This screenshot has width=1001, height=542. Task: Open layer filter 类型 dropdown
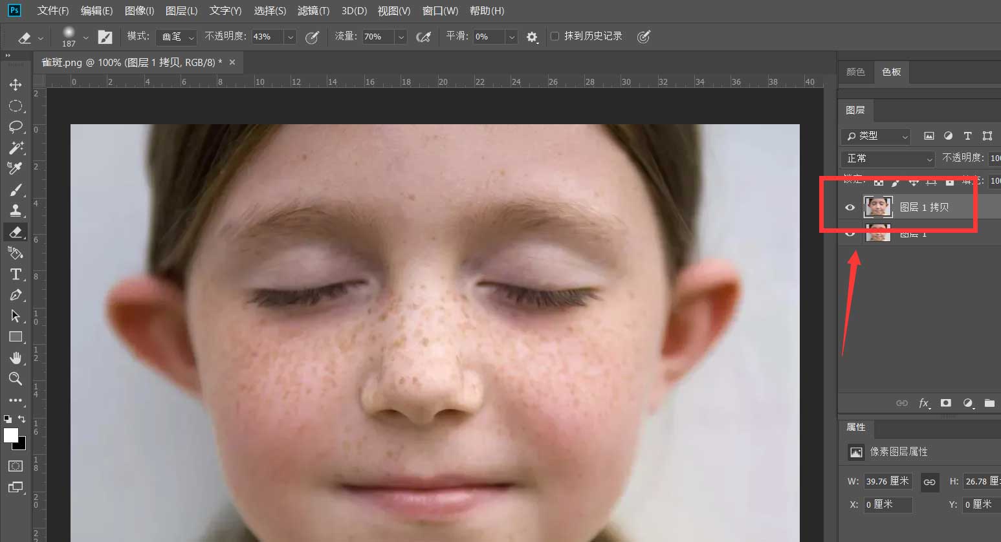(x=876, y=136)
